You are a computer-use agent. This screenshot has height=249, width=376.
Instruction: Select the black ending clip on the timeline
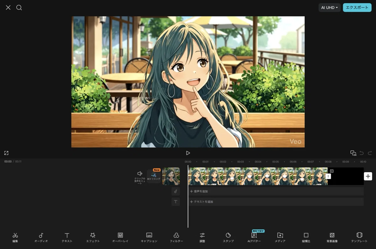tap(346, 176)
